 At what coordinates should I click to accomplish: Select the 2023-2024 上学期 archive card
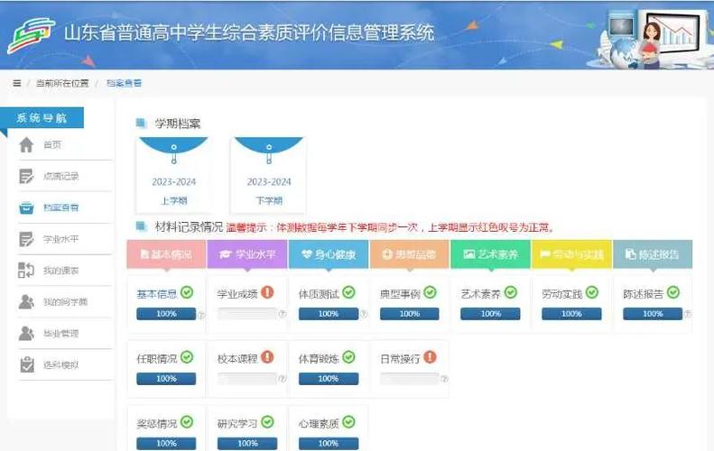tap(173, 175)
